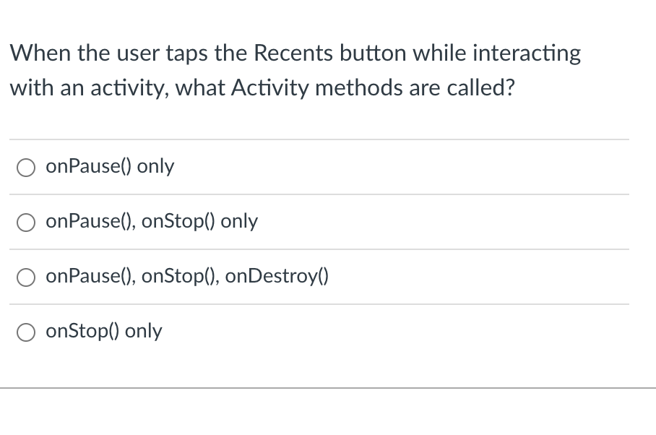Click the "onPause(), onStop(), onDestroy()" answer text
The height and width of the screenshot is (435, 656).
[186, 276]
